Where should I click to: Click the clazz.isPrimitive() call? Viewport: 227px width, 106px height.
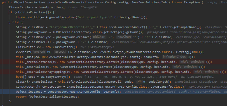coord(32,12)
